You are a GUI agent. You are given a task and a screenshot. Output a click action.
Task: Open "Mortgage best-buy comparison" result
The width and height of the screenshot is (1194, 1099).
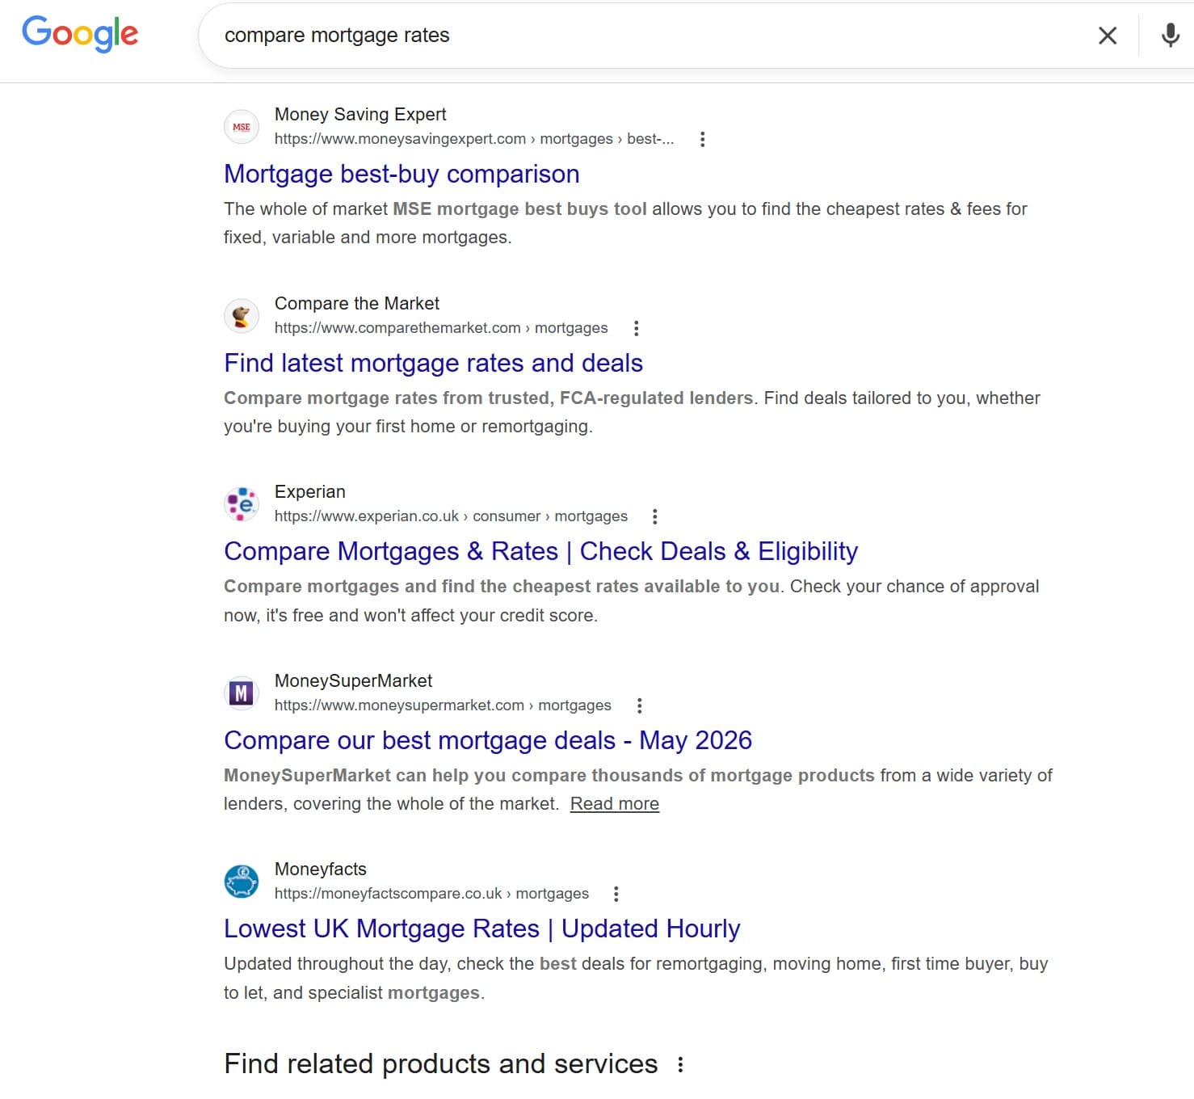tap(402, 175)
